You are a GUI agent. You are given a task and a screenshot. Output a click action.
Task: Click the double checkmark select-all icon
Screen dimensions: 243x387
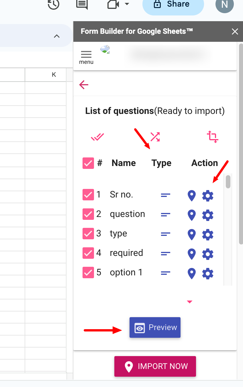point(97,137)
